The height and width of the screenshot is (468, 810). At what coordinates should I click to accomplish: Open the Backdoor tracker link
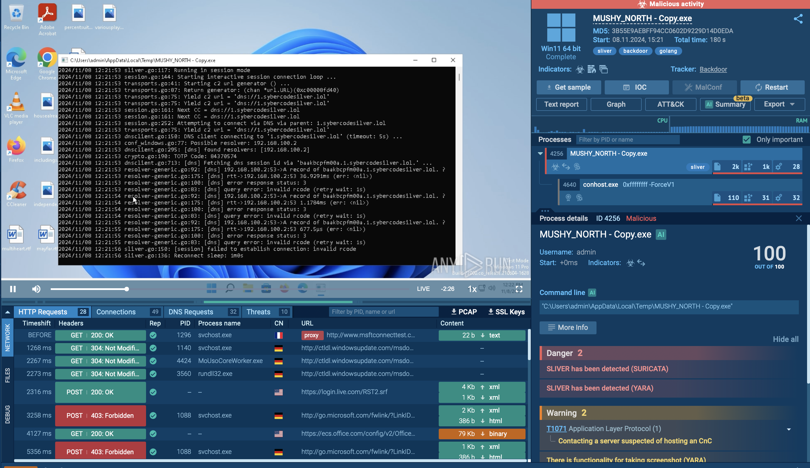(713, 69)
